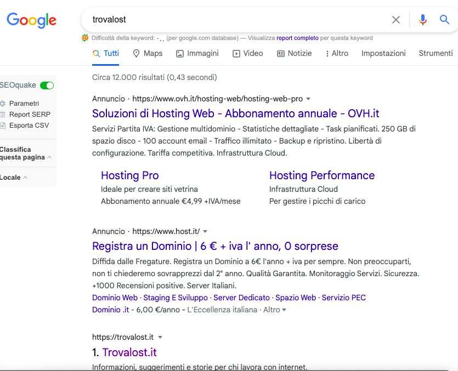Viewport: 458px width, 371px height.
Task: Open the Staging E Sviluppo sitelink
Action: (176, 298)
